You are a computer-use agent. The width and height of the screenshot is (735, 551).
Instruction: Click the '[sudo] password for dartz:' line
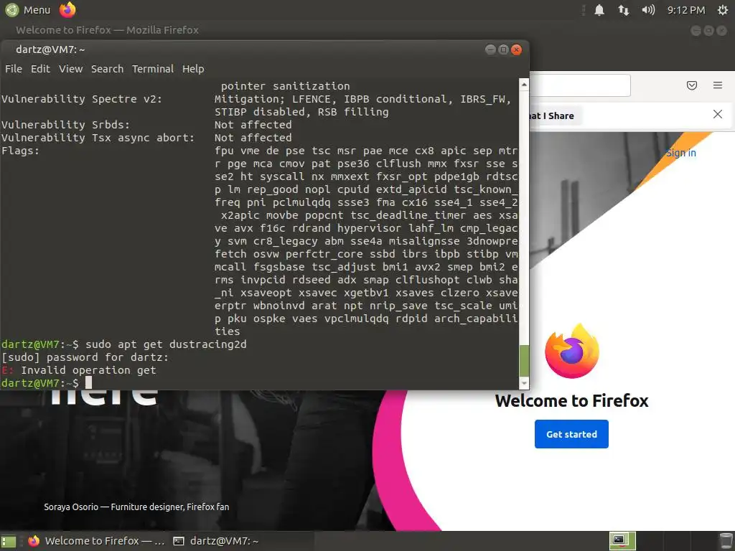pyautogui.click(x=85, y=357)
